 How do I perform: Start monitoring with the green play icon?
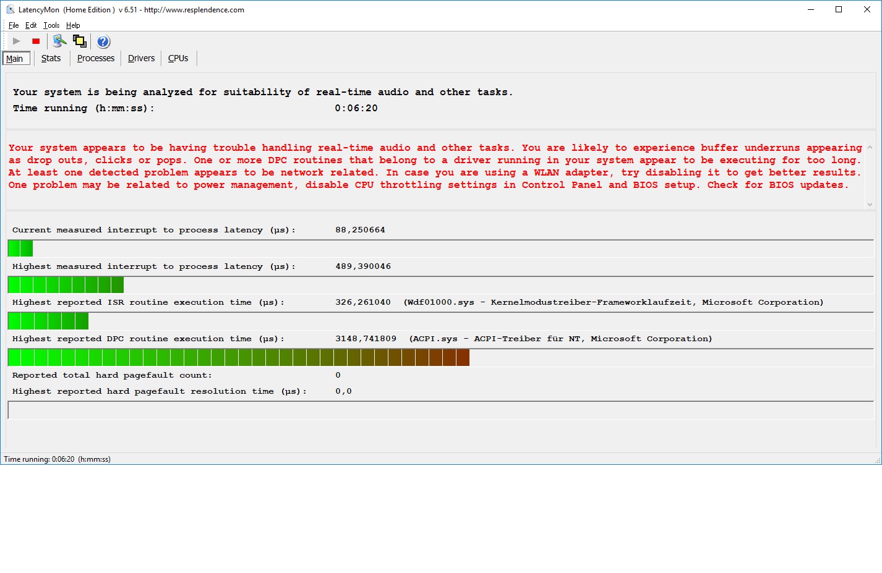(17, 41)
